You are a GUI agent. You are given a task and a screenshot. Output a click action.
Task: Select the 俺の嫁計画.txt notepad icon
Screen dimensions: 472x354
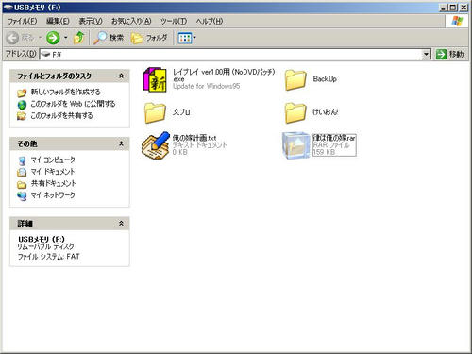pyautogui.click(x=156, y=145)
